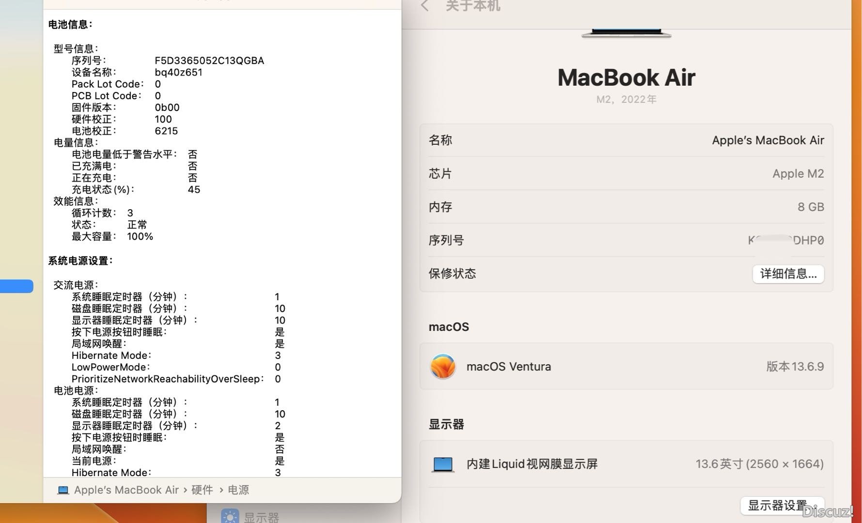Click the 电池电量低于警告水平 label

tap(125, 154)
